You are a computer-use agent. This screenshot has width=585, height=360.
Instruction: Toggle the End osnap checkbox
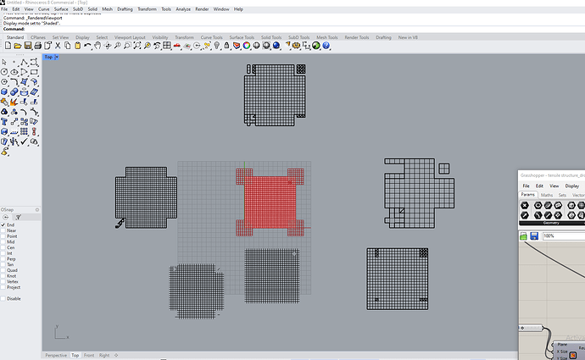[3, 225]
